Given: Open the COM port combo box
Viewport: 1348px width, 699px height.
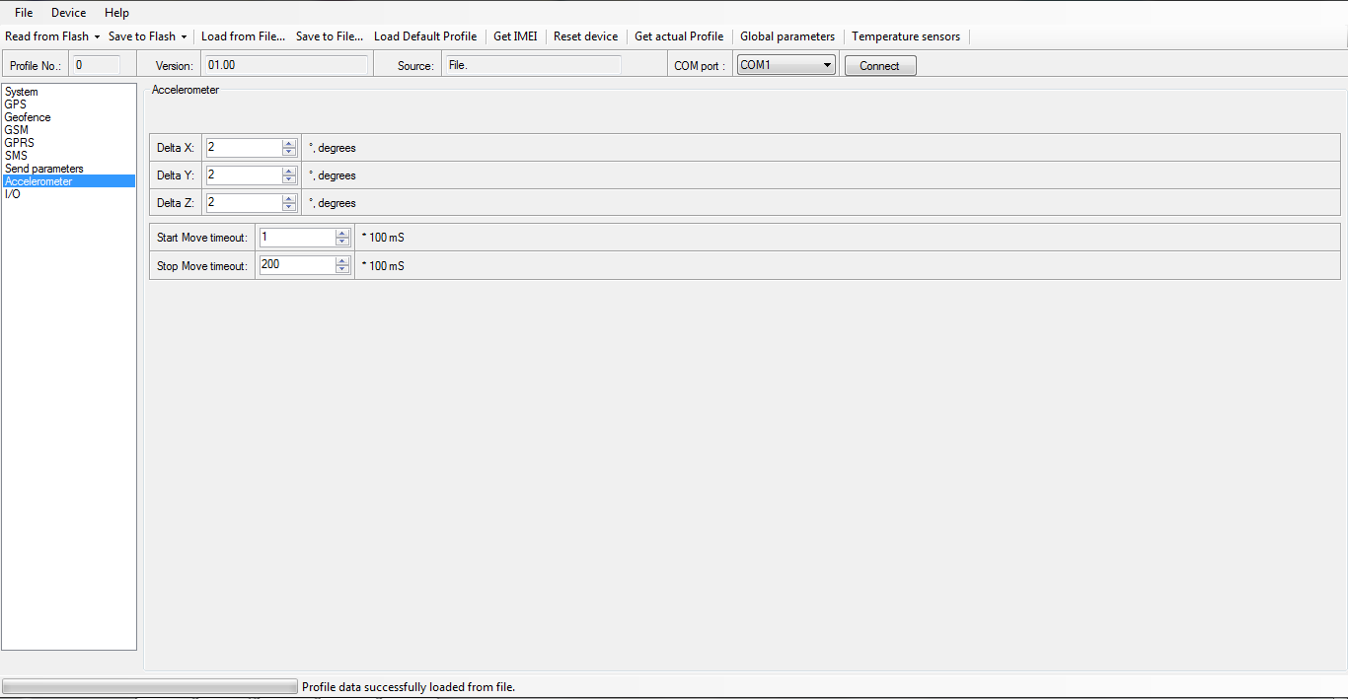Looking at the screenshot, I should click(786, 65).
